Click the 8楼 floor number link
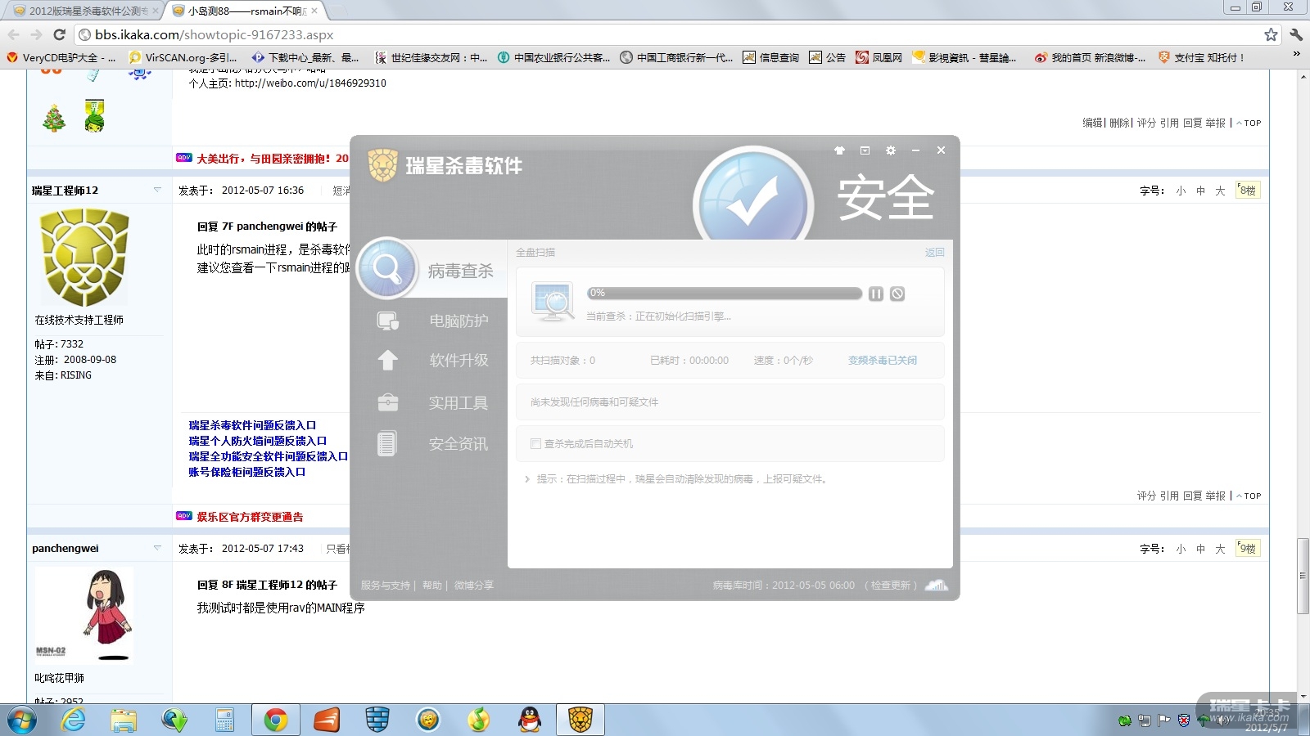Viewport: 1310px width, 736px height. point(1248,191)
